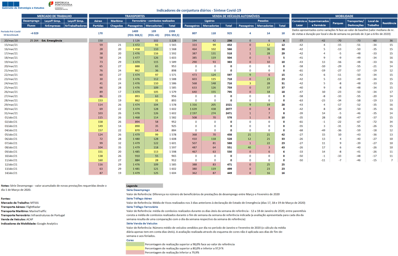Viewport: 398px width, 256px height.
Task: Select the 31/mar/21 date row label
Action: (11, 113)
